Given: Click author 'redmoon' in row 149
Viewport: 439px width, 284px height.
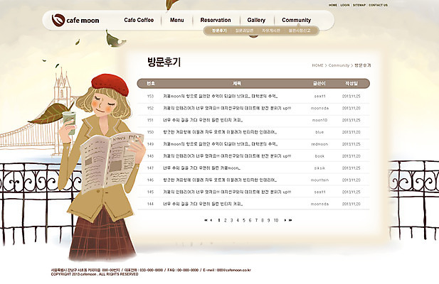Looking at the screenshot, I should coord(319,144).
